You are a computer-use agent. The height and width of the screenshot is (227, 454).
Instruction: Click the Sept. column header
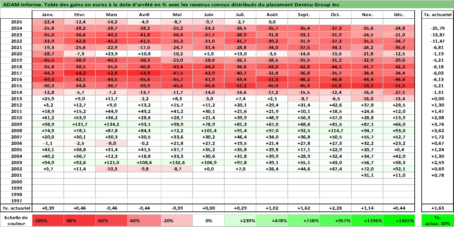coord(304,15)
